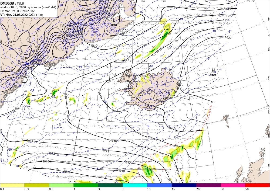
Task: Select the dark green 3–5 legend swatch
Action: [x=110, y=185]
